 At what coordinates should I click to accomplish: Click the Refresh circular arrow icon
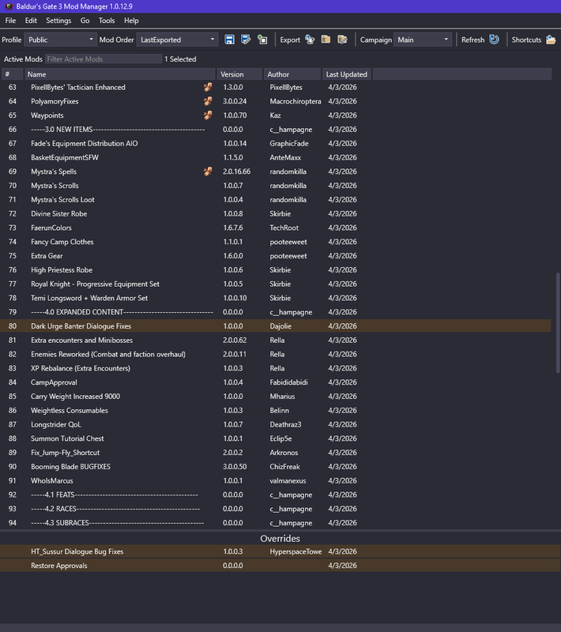tap(494, 39)
